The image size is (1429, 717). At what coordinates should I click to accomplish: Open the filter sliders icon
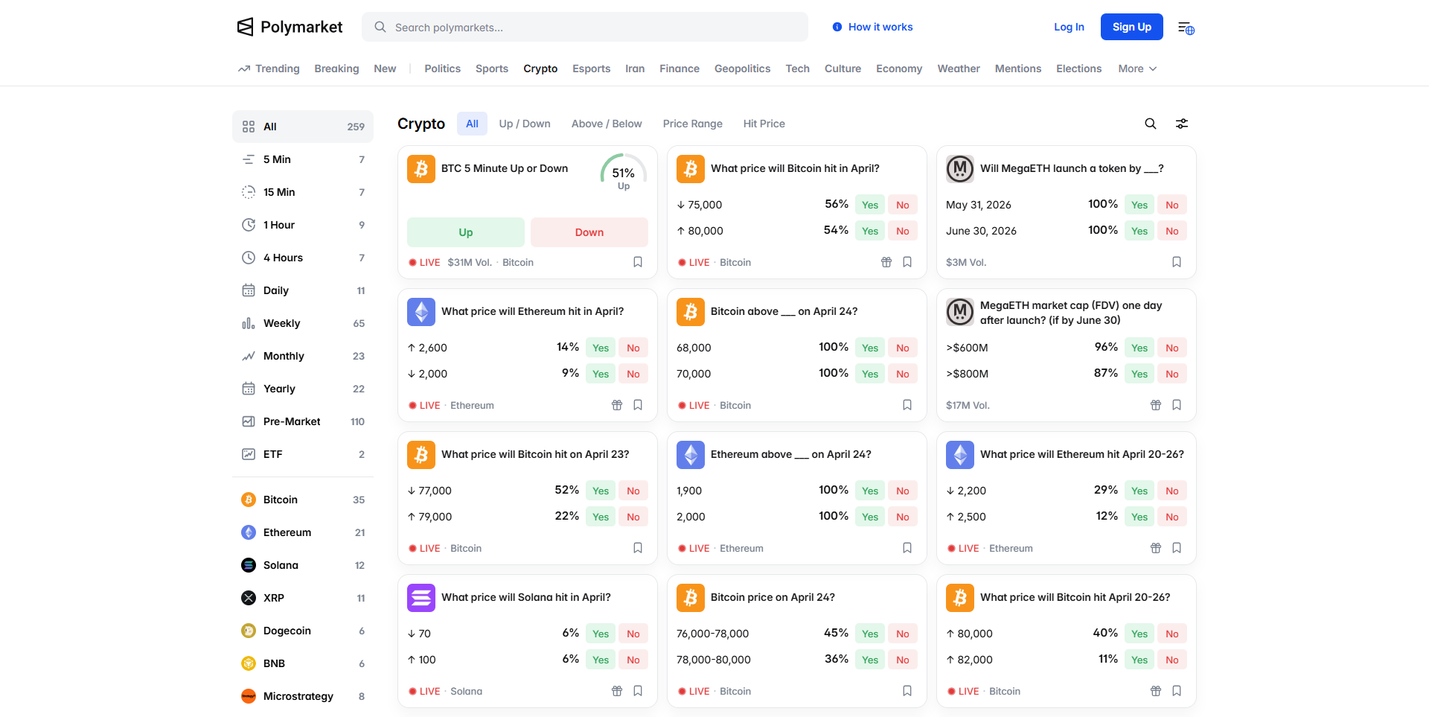1181,124
